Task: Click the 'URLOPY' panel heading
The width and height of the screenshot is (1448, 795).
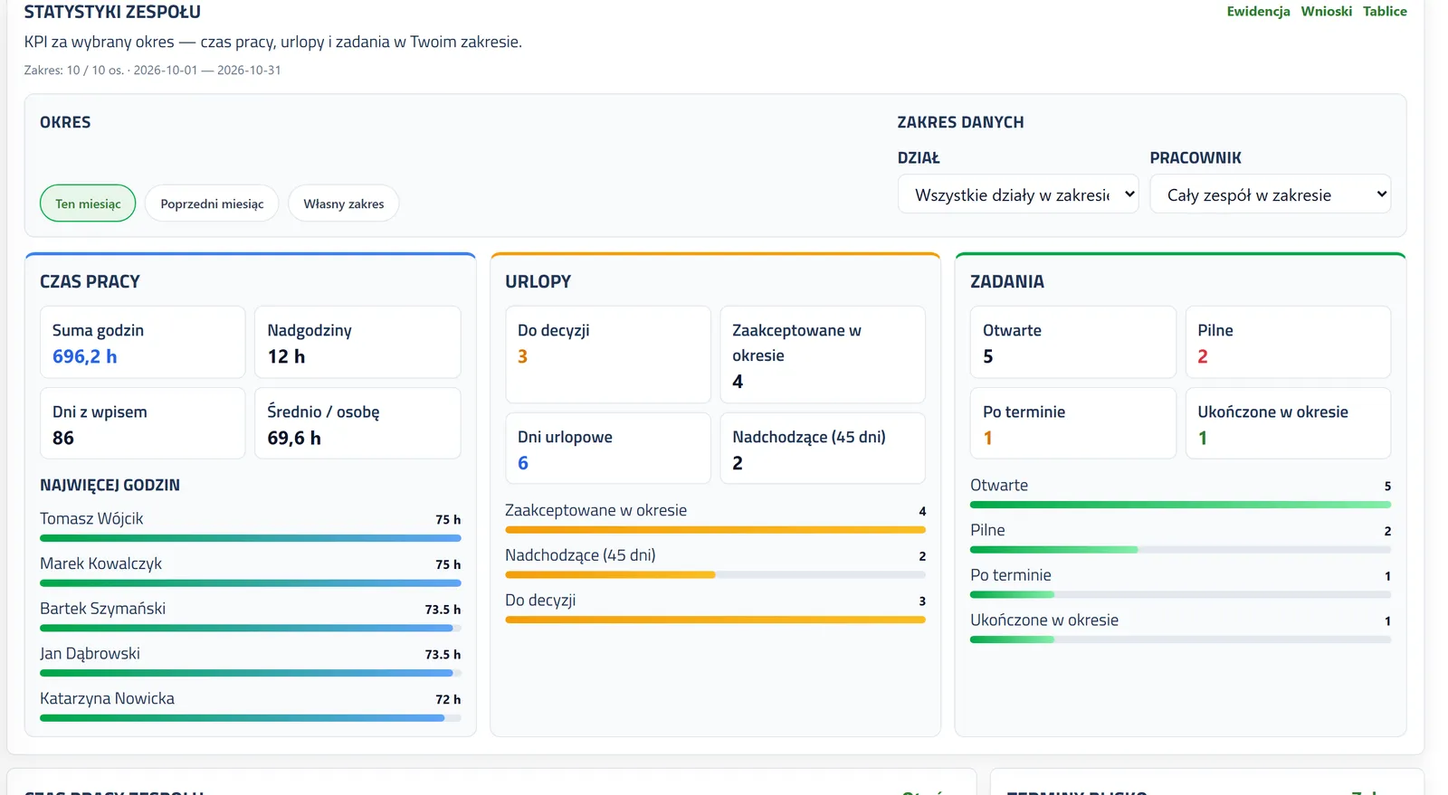Action: [x=538, y=282]
